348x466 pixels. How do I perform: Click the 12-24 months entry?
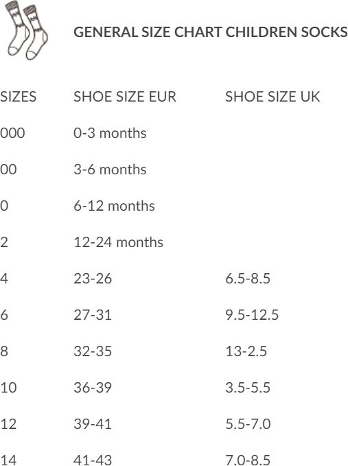tap(118, 242)
